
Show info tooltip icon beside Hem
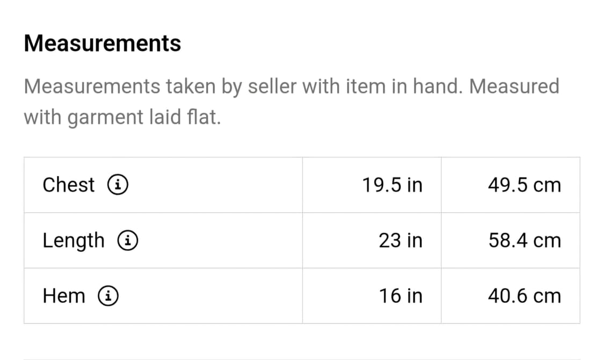coord(108,296)
